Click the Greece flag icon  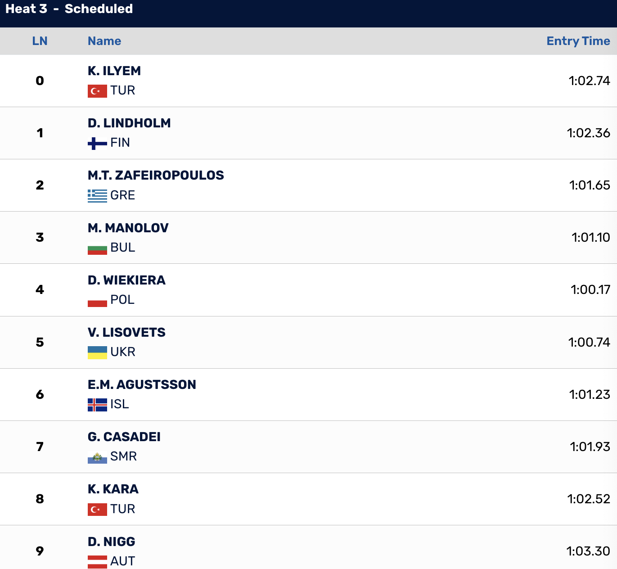(97, 196)
